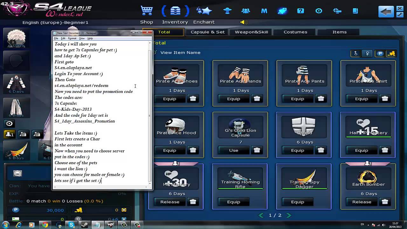Open Notepad View menu
Image resolution: width=407 pixels, height=229 pixels.
point(82,38)
